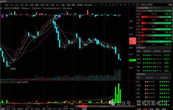Switch chart to 分时 period
The image size is (173, 110).
[x=7, y=5]
